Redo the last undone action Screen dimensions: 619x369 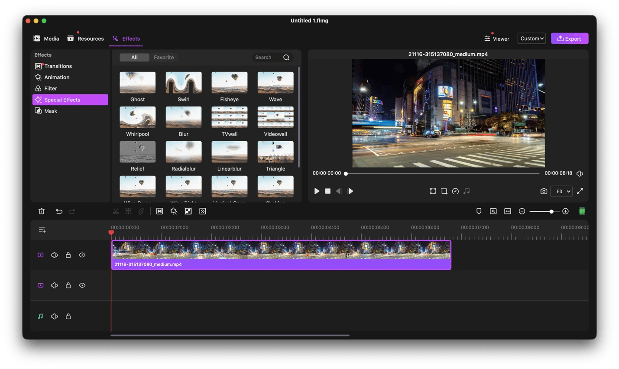[x=72, y=211]
